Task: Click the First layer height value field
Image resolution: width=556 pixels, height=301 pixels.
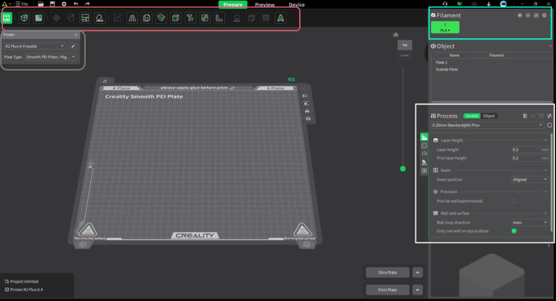Action: point(530,158)
